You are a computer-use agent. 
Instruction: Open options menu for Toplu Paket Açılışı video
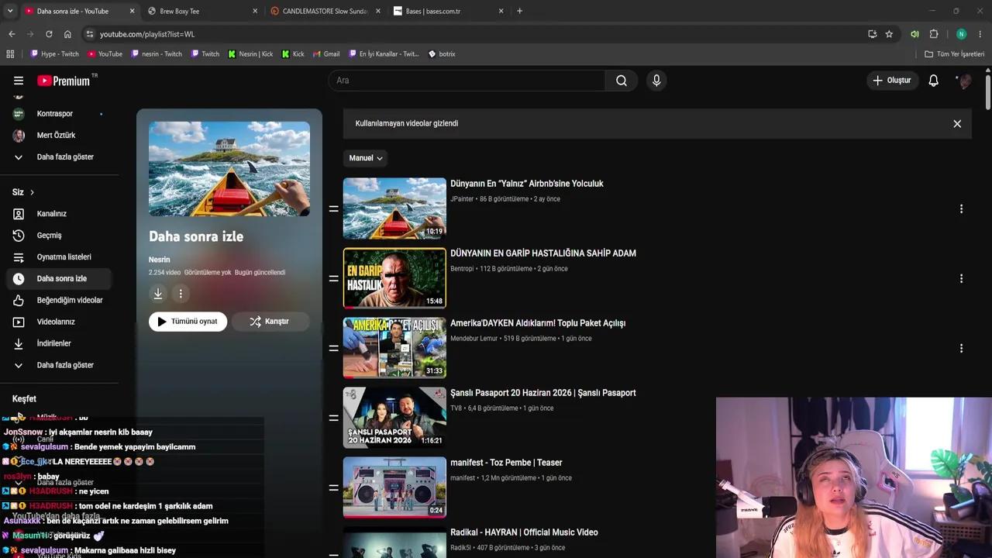[x=961, y=349]
